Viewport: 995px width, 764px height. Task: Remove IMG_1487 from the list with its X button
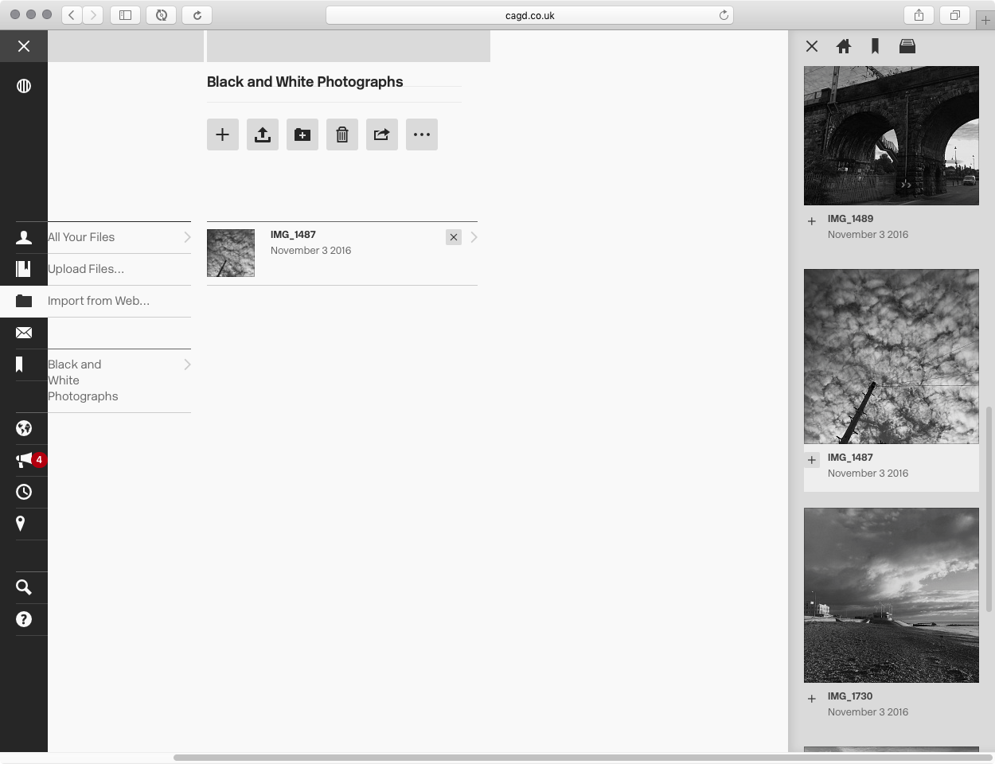tap(454, 237)
